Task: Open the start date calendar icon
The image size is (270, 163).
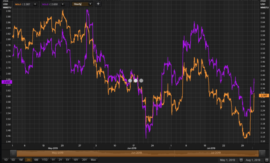Action: [241, 160]
